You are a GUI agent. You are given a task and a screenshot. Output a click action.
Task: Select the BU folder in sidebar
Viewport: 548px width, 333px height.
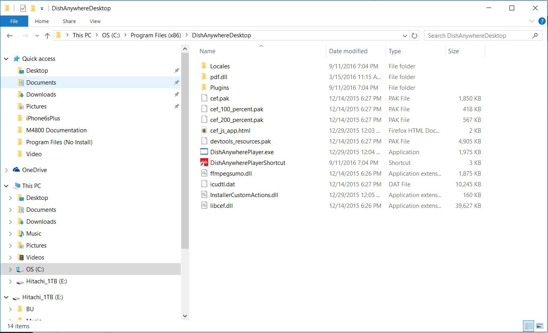point(30,309)
